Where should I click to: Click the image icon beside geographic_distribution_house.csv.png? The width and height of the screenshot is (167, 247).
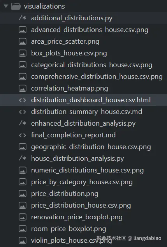pos(23,147)
